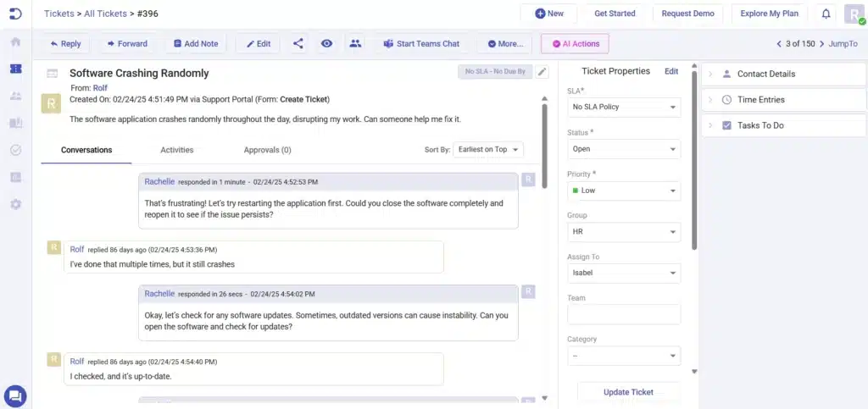Open the live chat bubble icon
Image resolution: width=868 pixels, height=409 pixels.
[x=15, y=395]
